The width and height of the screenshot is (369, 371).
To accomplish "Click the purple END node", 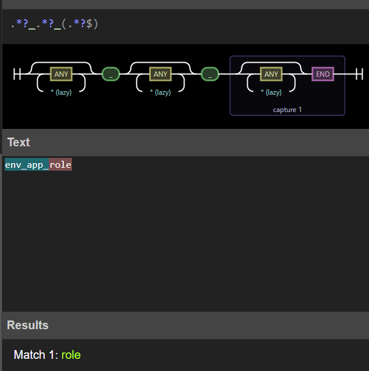I will [323, 74].
